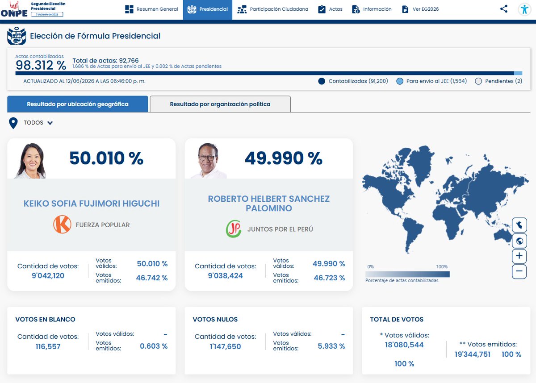
Task: Open the Participación Ciudadana menu
Action: pyautogui.click(x=273, y=9)
